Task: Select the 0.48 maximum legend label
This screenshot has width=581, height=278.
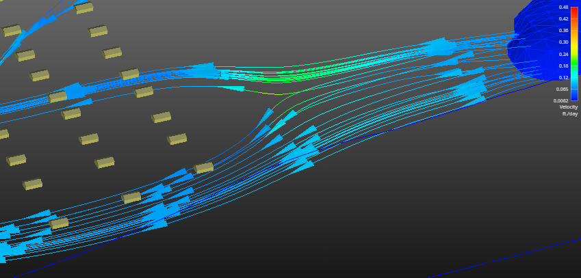Action: click(x=563, y=7)
